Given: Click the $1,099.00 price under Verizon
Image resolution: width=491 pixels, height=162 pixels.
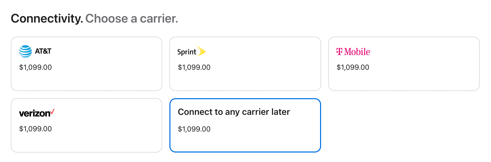Looking at the screenshot, I should coord(35,129).
